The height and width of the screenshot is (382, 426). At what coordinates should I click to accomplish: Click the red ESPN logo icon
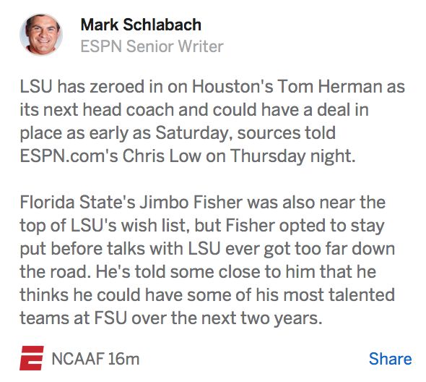coord(32,358)
